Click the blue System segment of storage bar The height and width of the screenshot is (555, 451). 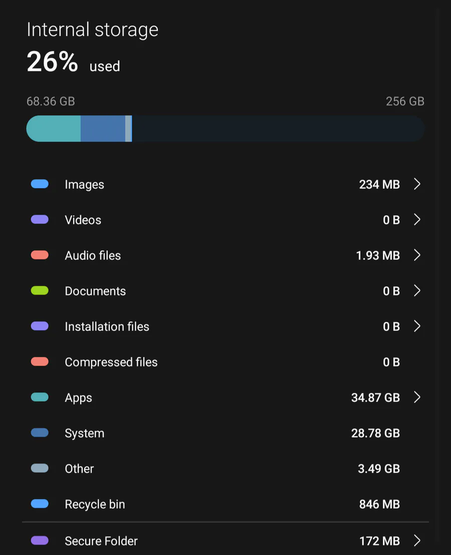[103, 129]
